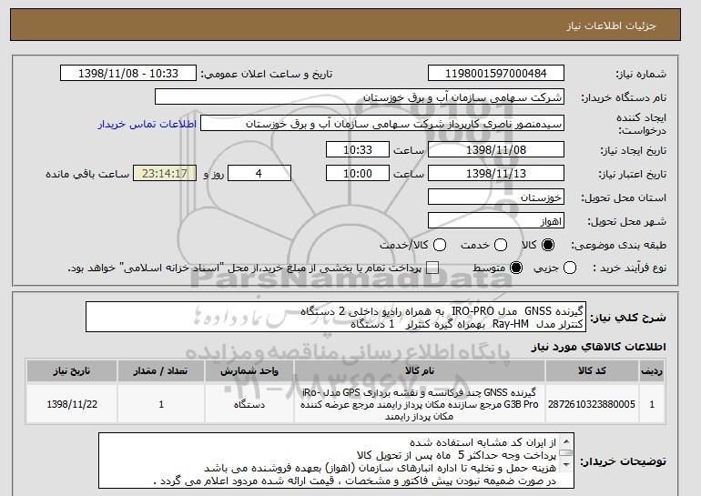
Task: Click the quantity cell with value 1
Action: 161,404
